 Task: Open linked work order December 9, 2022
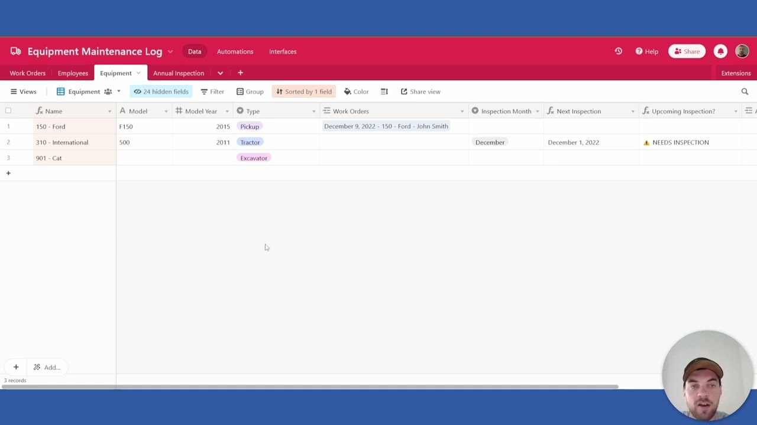point(386,126)
